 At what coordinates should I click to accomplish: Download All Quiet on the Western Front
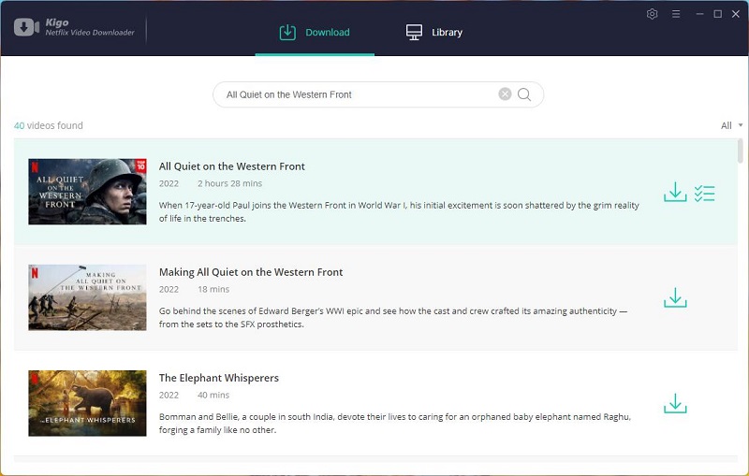tap(675, 193)
